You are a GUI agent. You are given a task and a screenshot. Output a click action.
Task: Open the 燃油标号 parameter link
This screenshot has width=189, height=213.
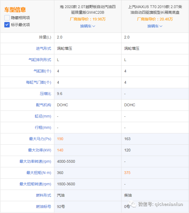43,206
